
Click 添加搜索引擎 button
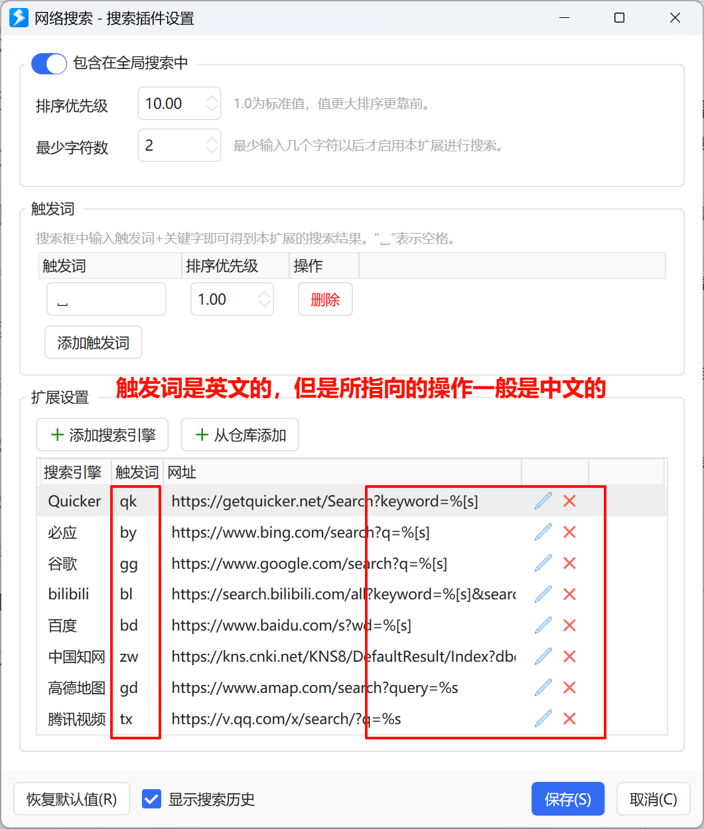pyautogui.click(x=102, y=435)
